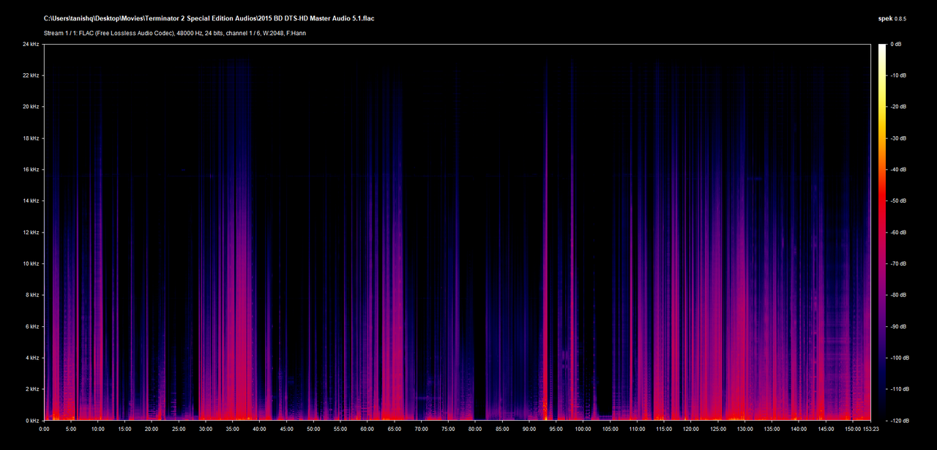Click the 75:00 time axis label
Viewport: 937px width, 450px height.
449,430
